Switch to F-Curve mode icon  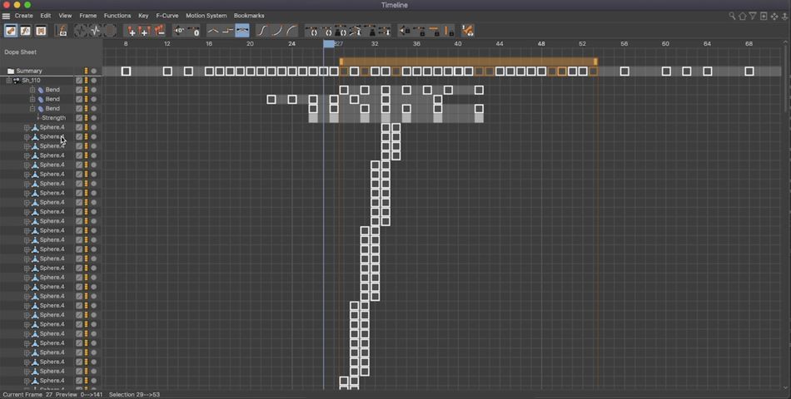click(26, 31)
